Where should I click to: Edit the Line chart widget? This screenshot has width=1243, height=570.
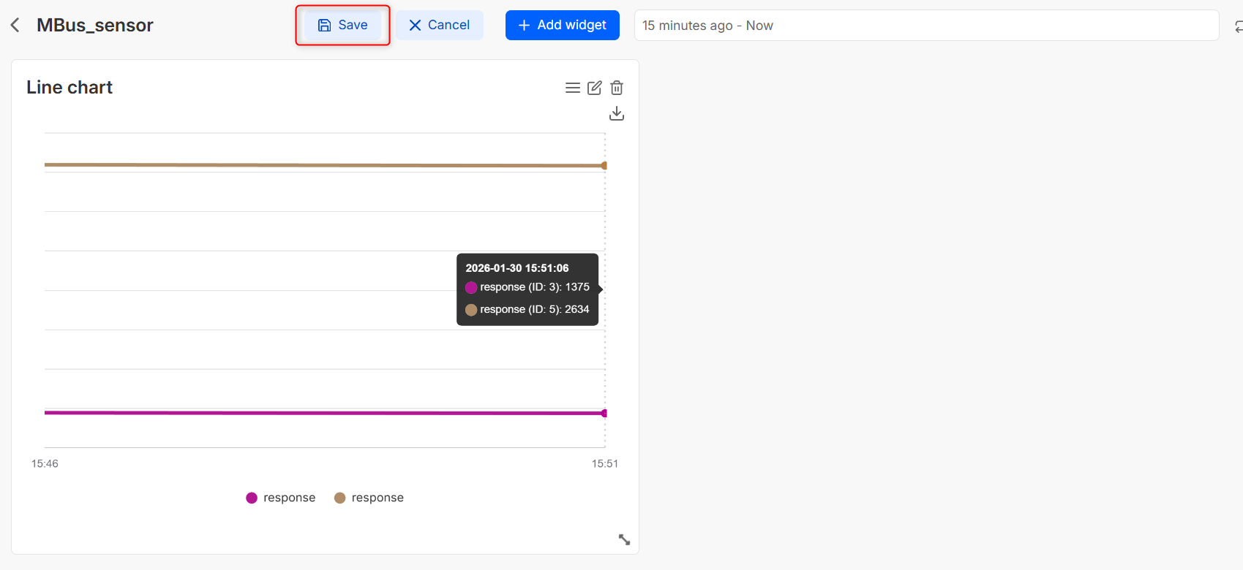pyautogui.click(x=595, y=88)
